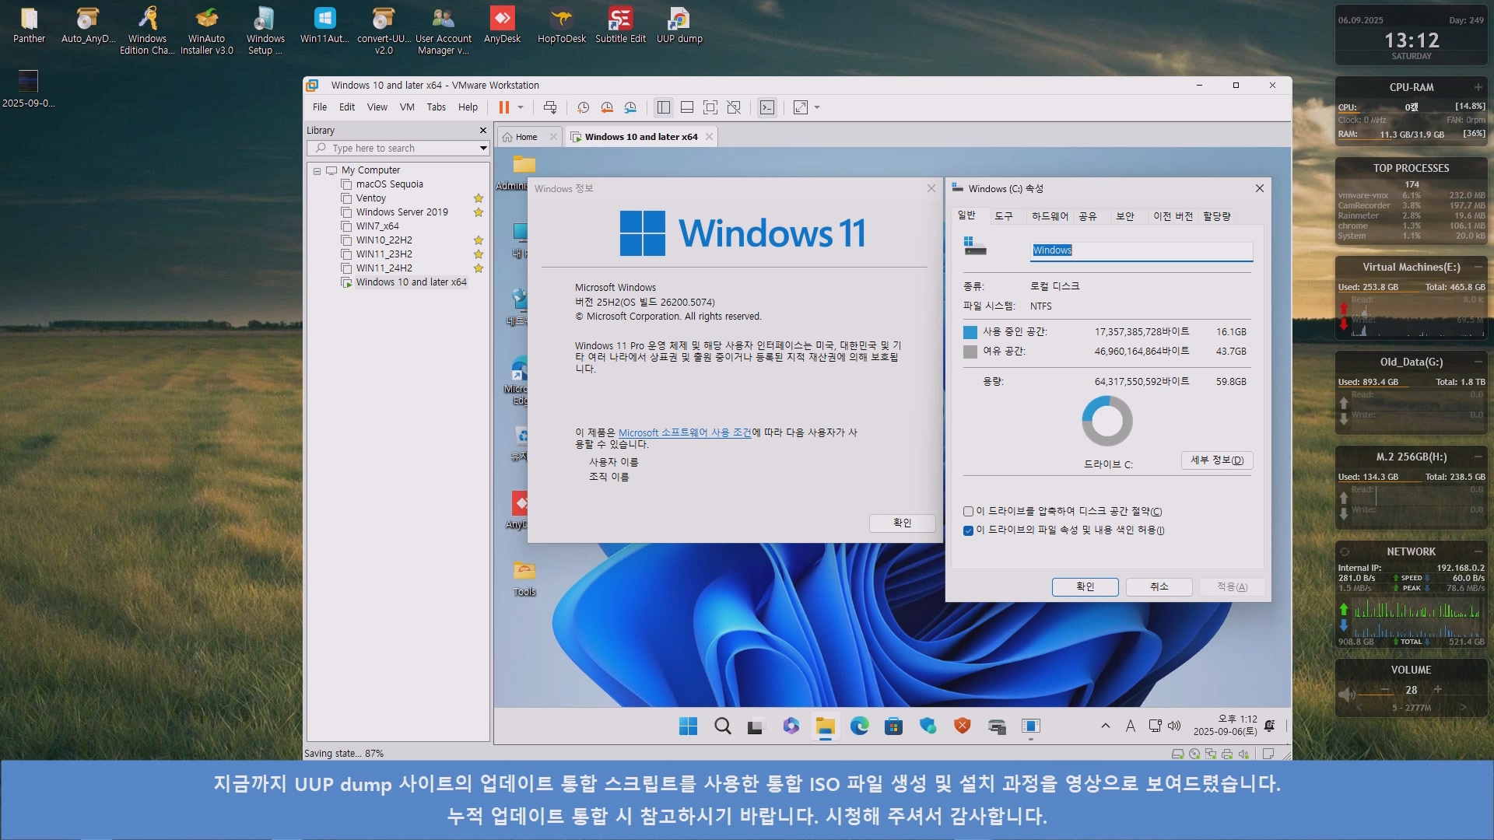Viewport: 1494px width, 840px height.
Task: Toggle favorite star for Windows Server 2019
Action: (x=479, y=212)
